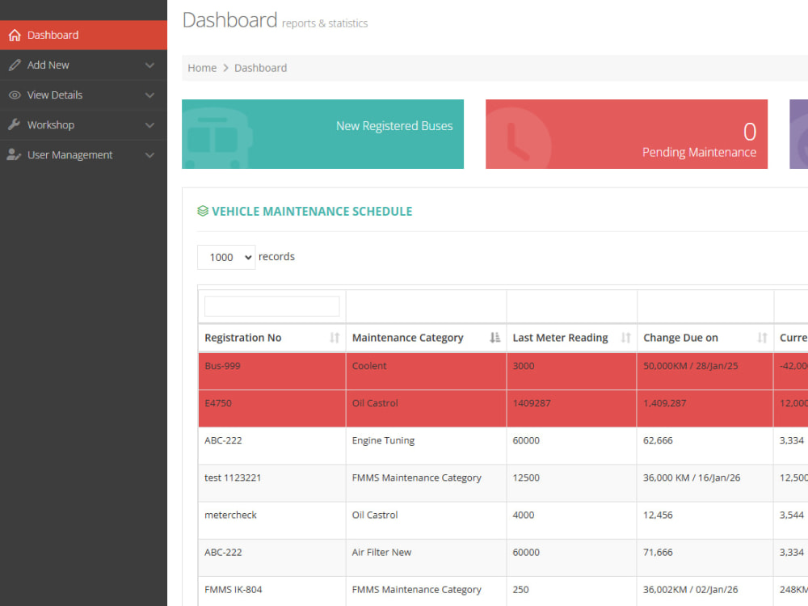Click the 12,456 change due cell

(x=705, y=520)
